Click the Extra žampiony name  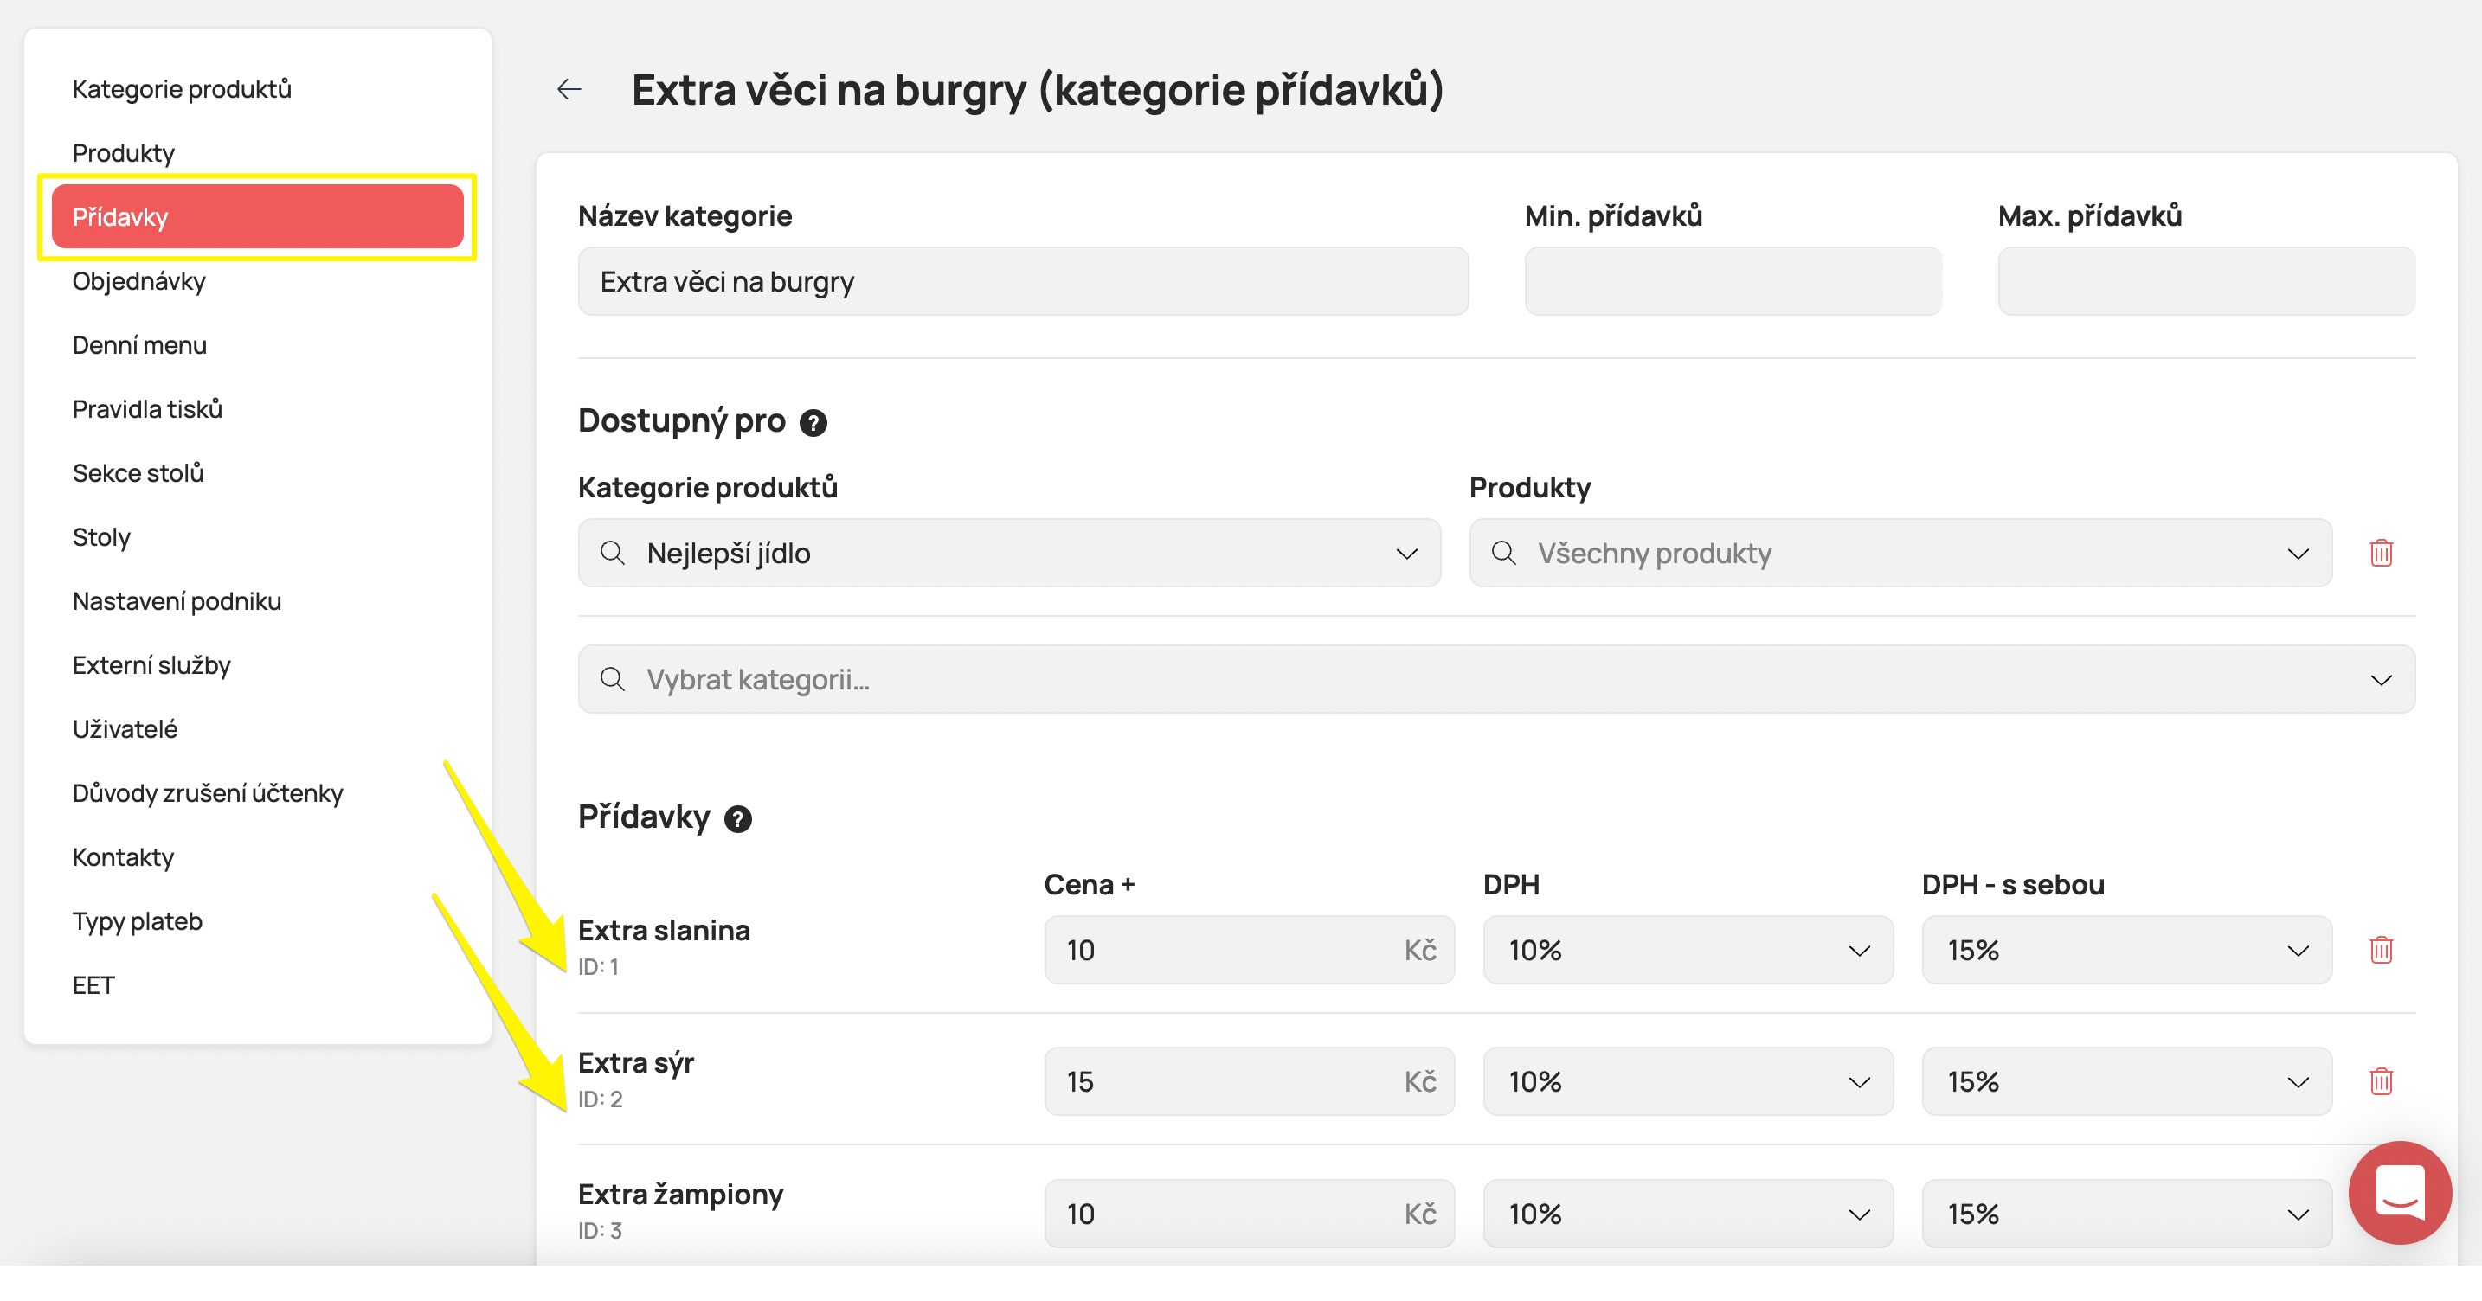coord(681,1195)
